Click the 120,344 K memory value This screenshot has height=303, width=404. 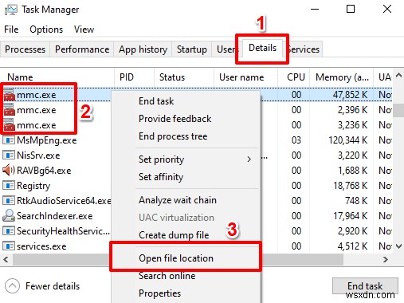348,140
